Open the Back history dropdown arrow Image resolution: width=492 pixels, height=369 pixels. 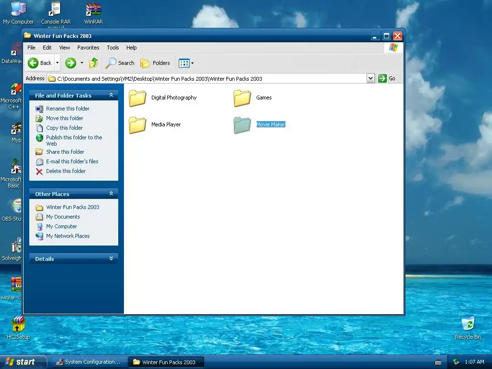(x=57, y=63)
